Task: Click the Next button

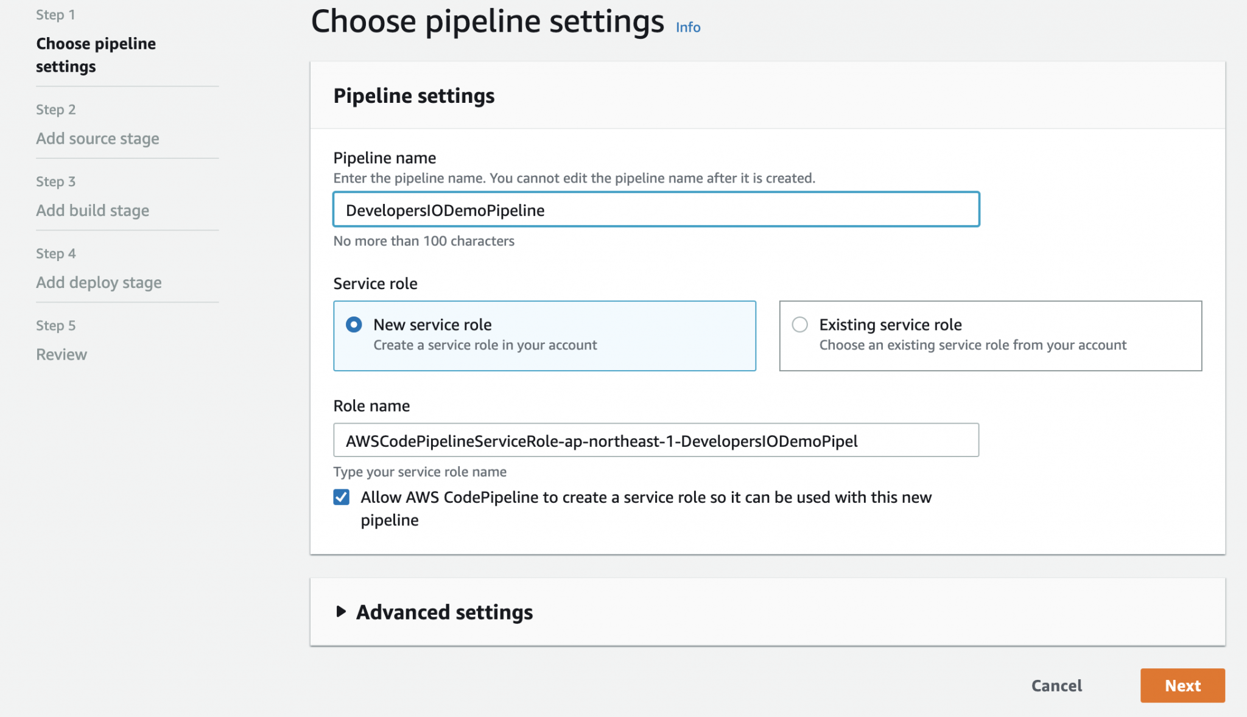Action: 1182,685
